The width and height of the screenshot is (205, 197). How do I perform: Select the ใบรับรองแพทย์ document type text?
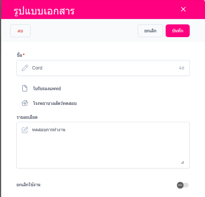(47, 89)
